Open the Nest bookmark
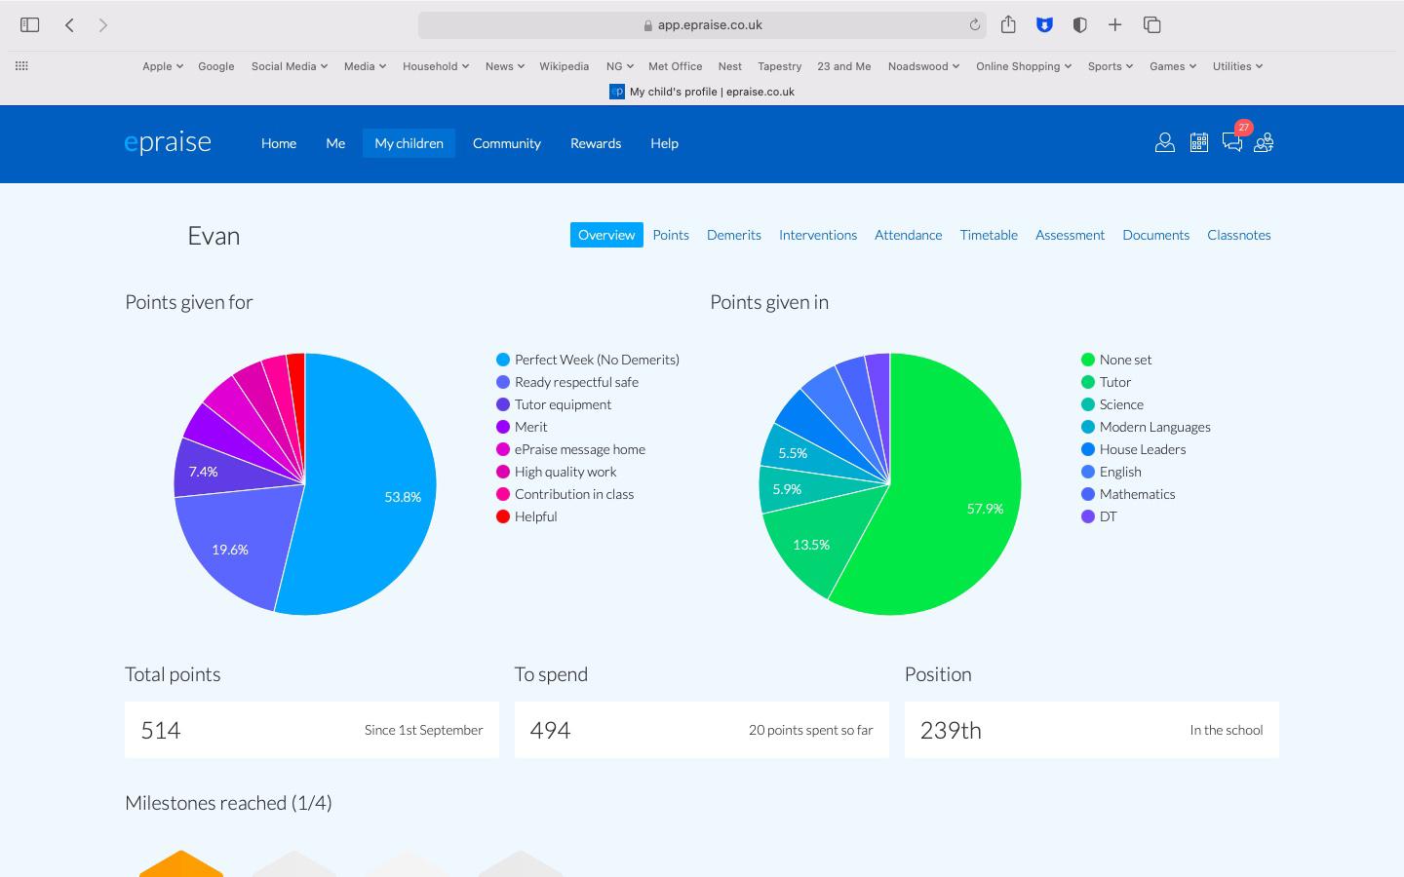The height and width of the screenshot is (877, 1404). [x=729, y=66]
